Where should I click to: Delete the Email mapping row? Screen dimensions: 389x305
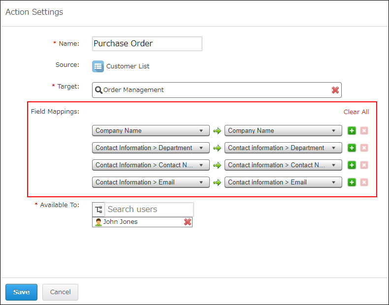pyautogui.click(x=364, y=183)
